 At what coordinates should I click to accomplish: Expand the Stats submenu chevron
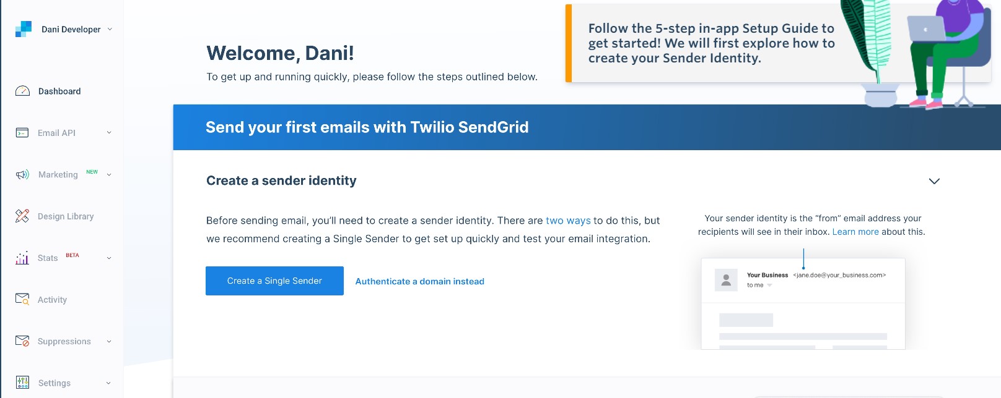(109, 258)
